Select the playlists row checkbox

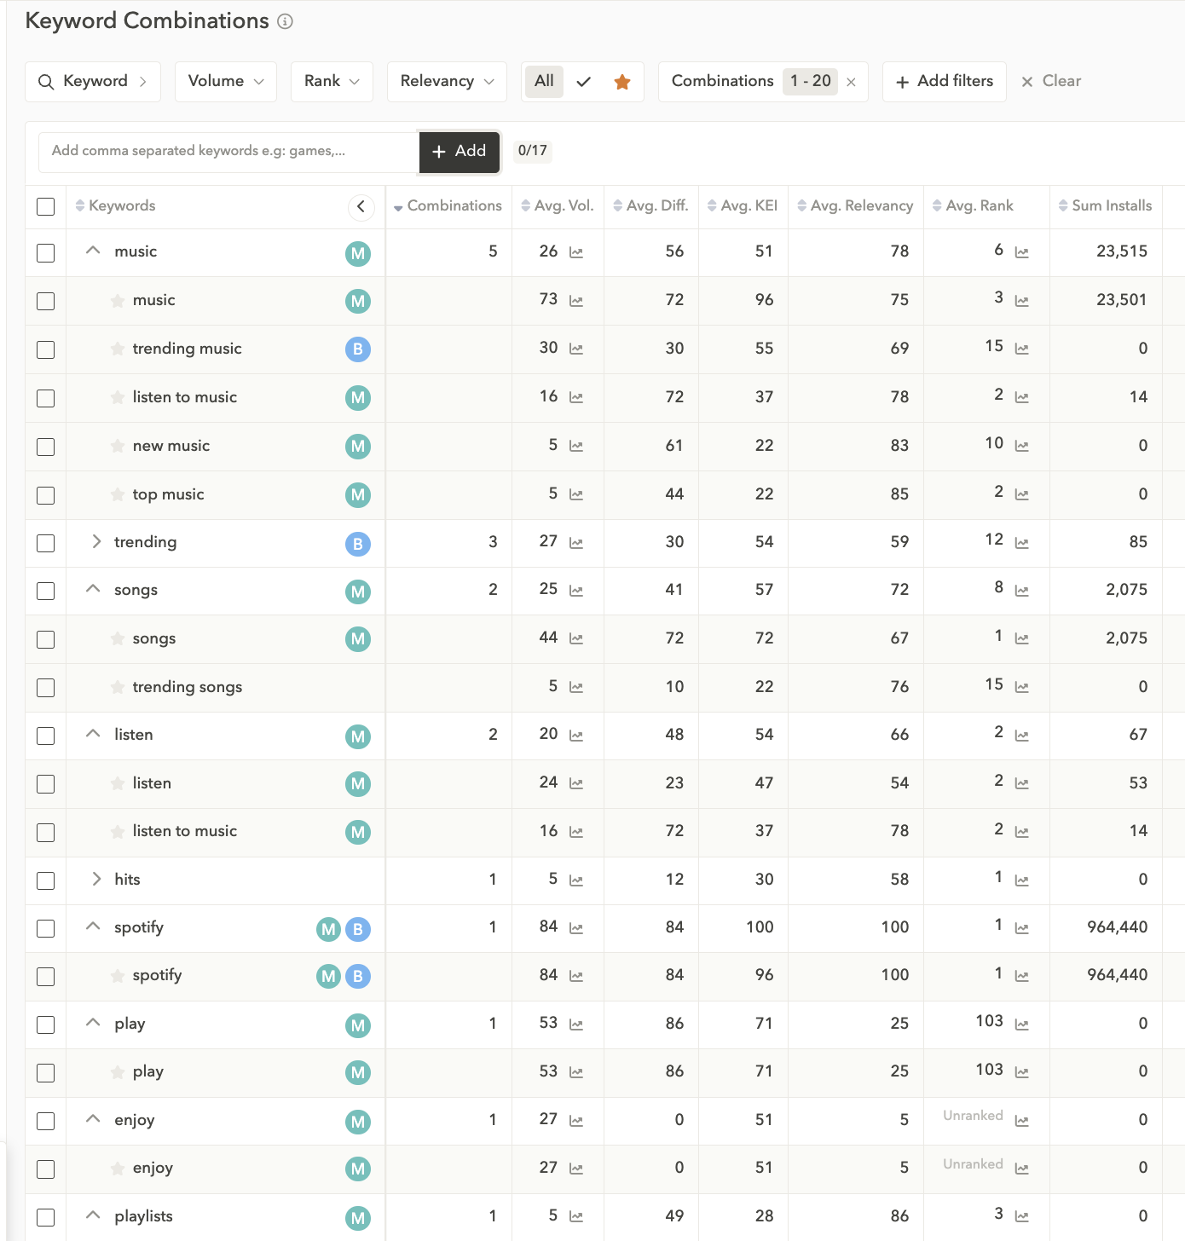[46, 1217]
